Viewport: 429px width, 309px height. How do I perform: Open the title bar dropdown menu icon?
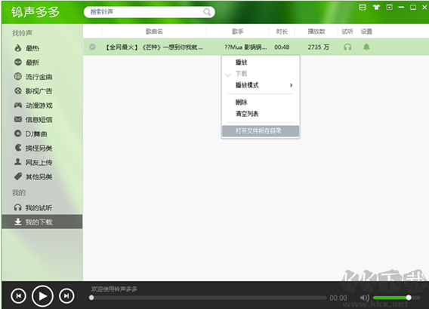coord(389,8)
